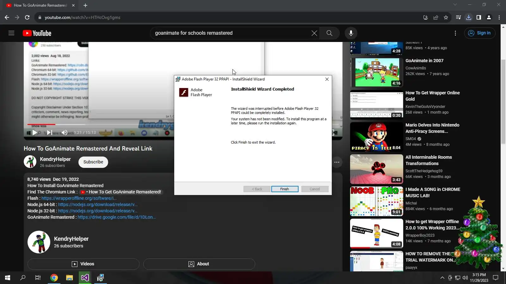Screen dimensions: 506x284
Task: Switch to Visual Studio in the taskbar
Action: [85, 278]
